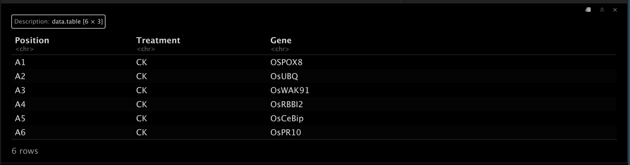Click the OSPOX8 gene cell

tap(286, 62)
